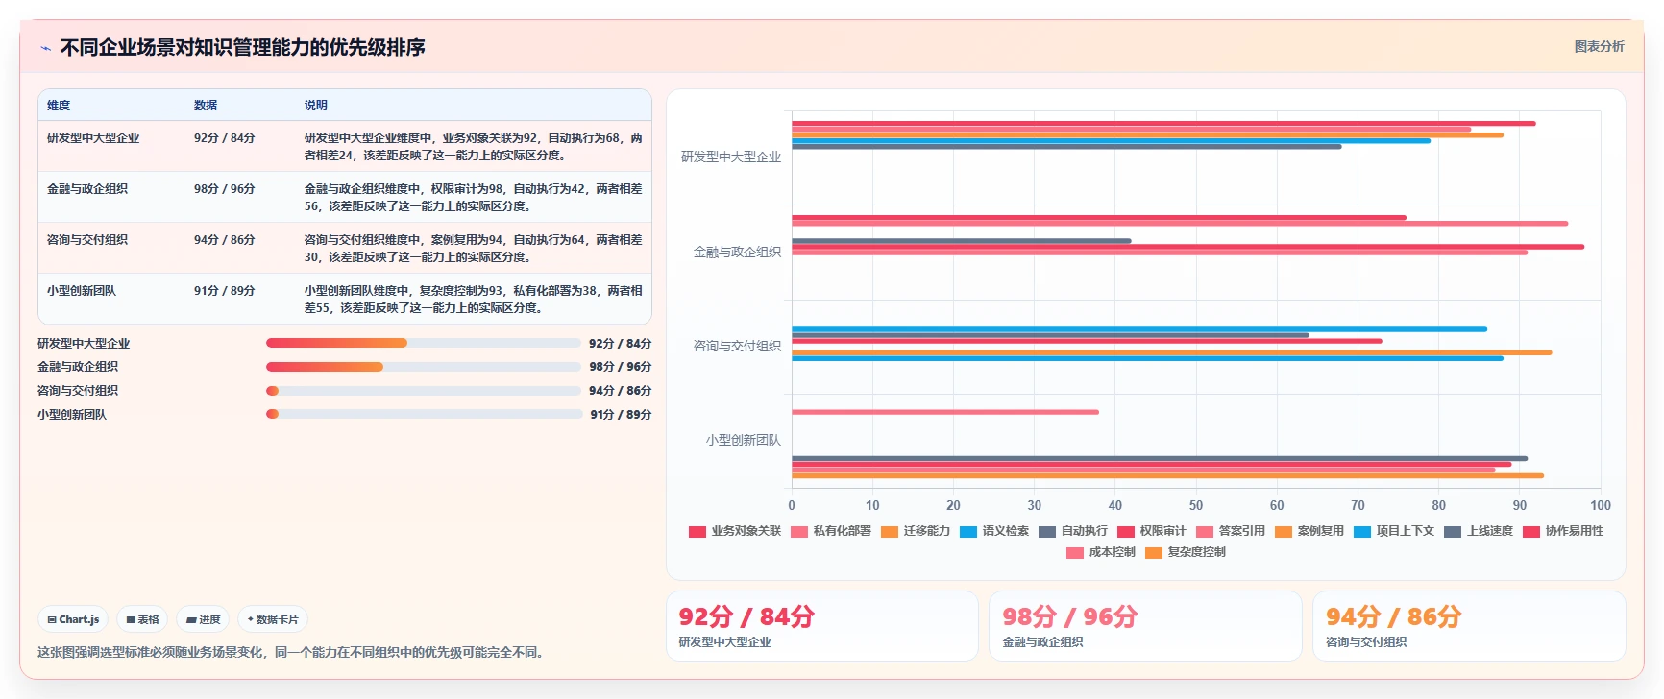1664x699 pixels.
Task: Toggle the 项目上下文 legend entry
Action: pyautogui.click(x=1394, y=531)
